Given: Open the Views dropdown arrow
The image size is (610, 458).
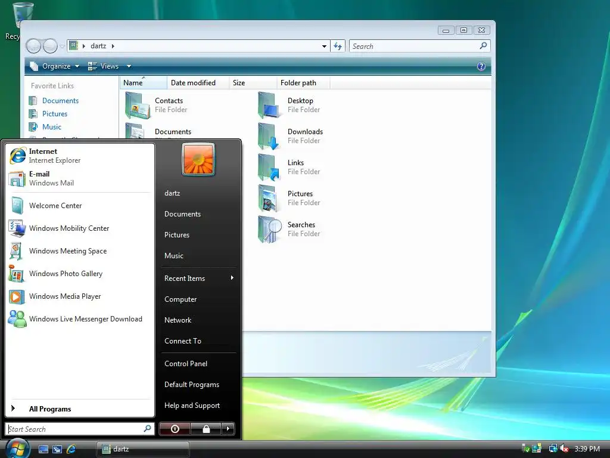Looking at the screenshot, I should coord(129,66).
